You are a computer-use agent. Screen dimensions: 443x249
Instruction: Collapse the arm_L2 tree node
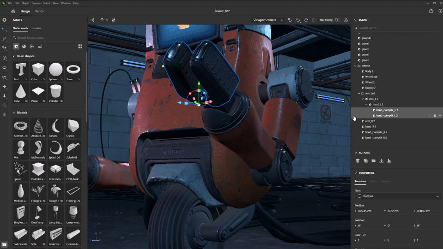point(363,99)
